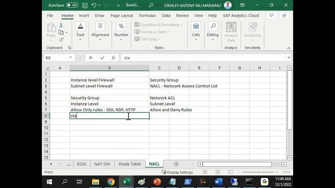Open Display Settings in status bar
The height and width of the screenshot is (188, 335).
(177, 172)
